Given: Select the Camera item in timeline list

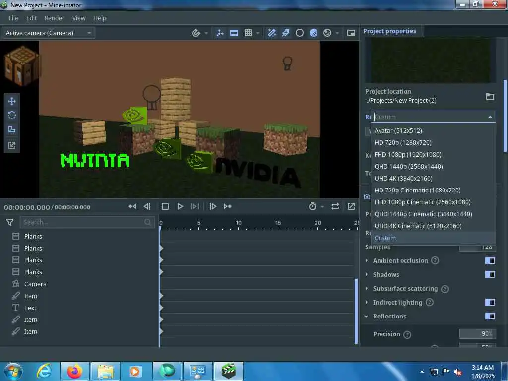Looking at the screenshot, I should [35, 284].
